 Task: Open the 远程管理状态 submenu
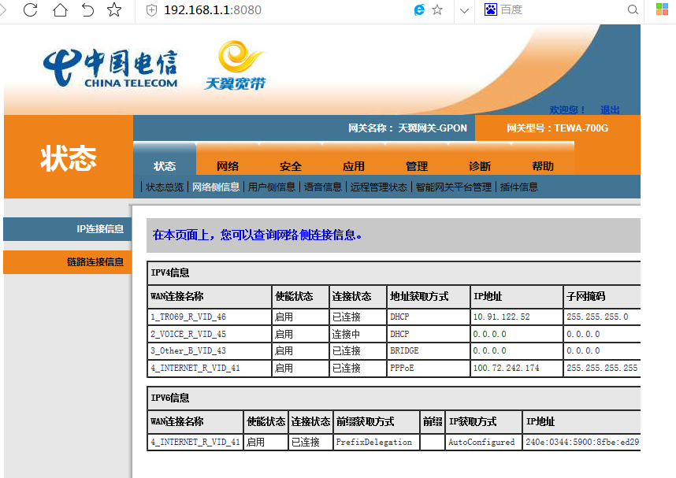click(x=378, y=187)
